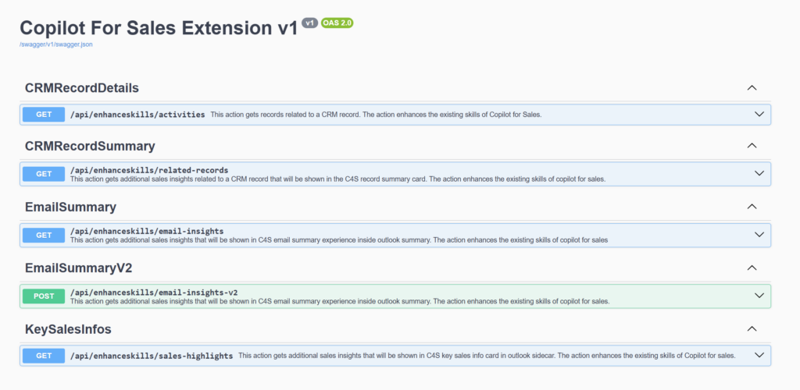Collapse the EmailSummaryV2 section chevron
Image resolution: width=800 pixels, height=390 pixels.
click(752, 268)
